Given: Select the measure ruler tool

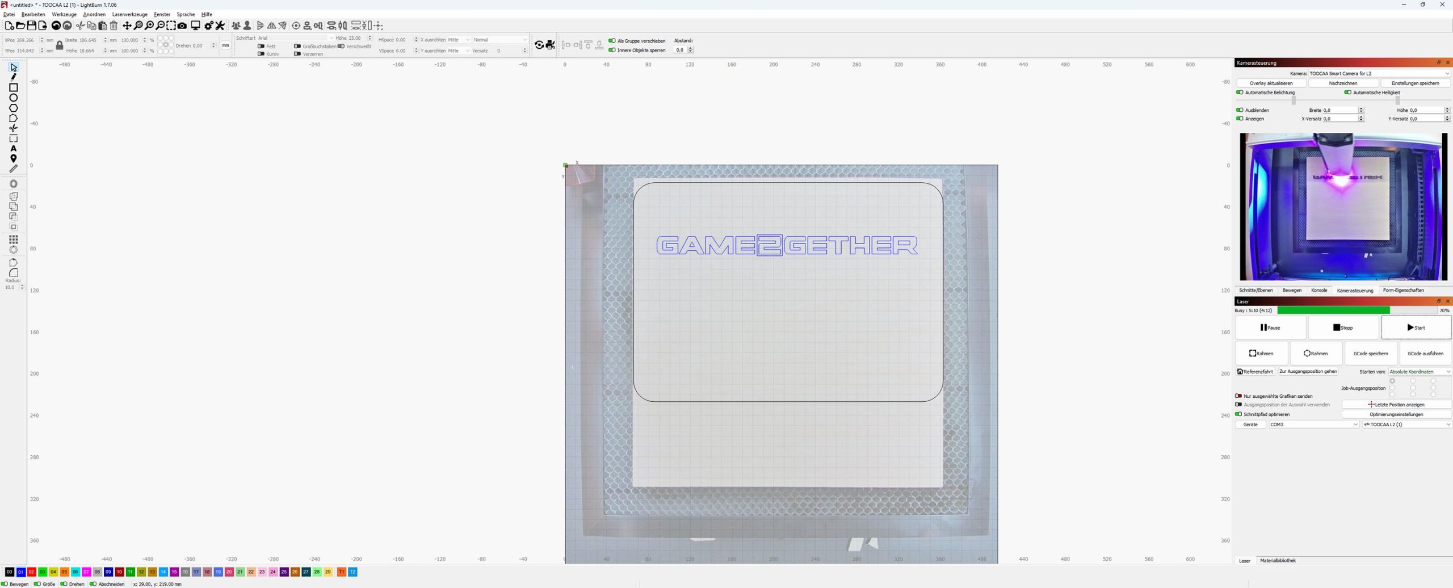Looking at the screenshot, I should pyautogui.click(x=14, y=169).
